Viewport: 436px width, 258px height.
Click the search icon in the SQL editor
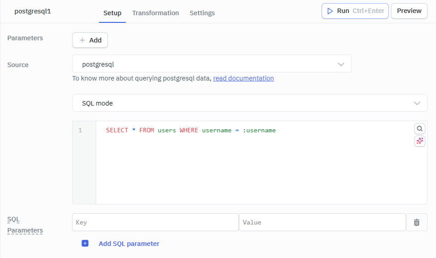point(419,128)
